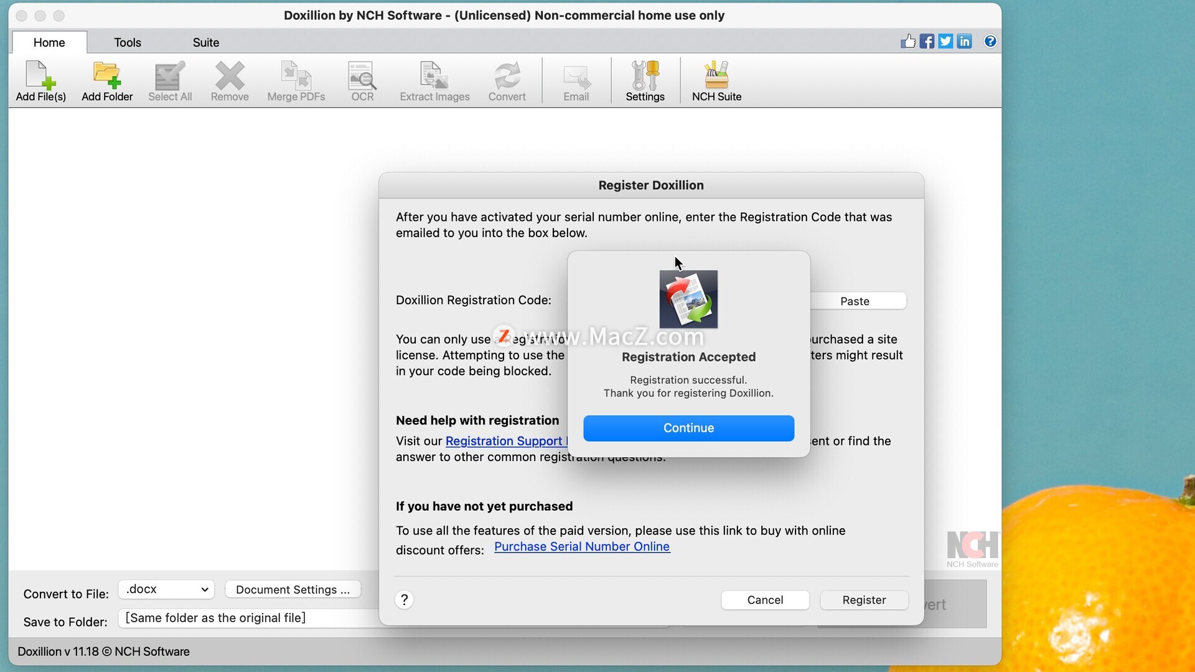Click 'If you have not yet purchased' heading
1195x672 pixels.
tap(484, 506)
